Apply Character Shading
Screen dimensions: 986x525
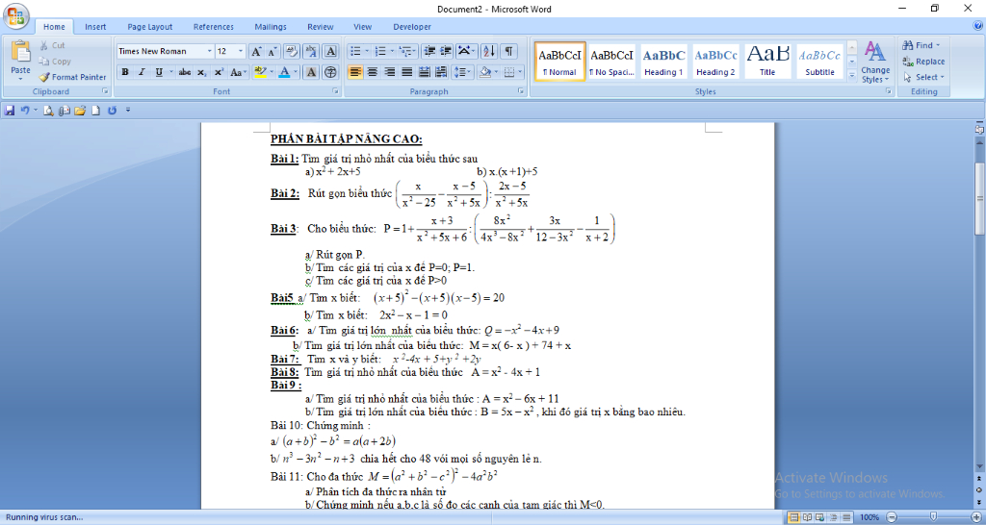pos(311,72)
